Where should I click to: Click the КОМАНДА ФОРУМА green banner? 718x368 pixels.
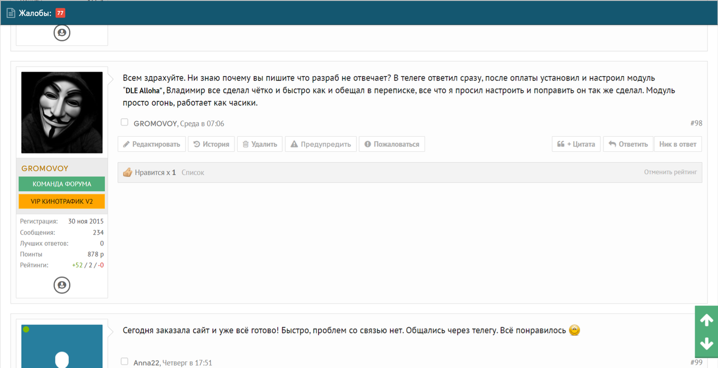pos(62,184)
